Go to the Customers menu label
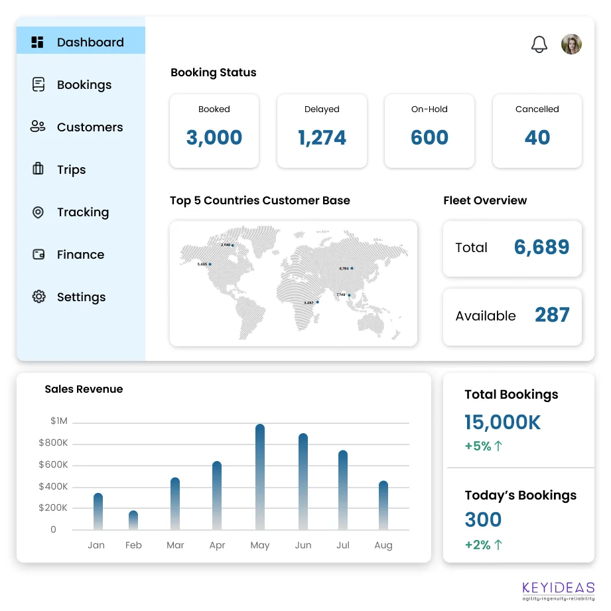Viewport: 611px width, 611px height. 90,127
